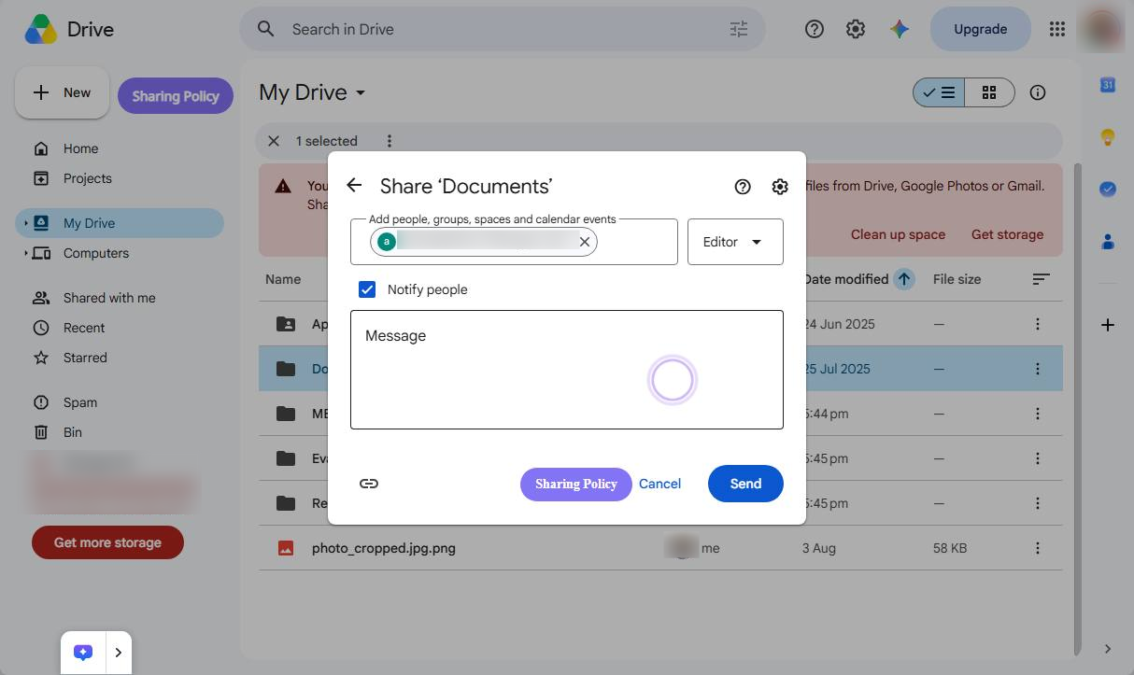This screenshot has height=675, width=1134.
Task: Open Spam folder
Action: 80,402
